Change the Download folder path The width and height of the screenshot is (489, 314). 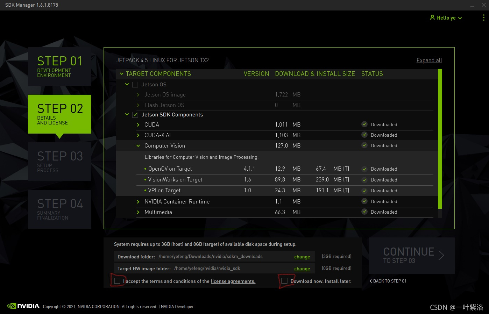pyautogui.click(x=302, y=257)
